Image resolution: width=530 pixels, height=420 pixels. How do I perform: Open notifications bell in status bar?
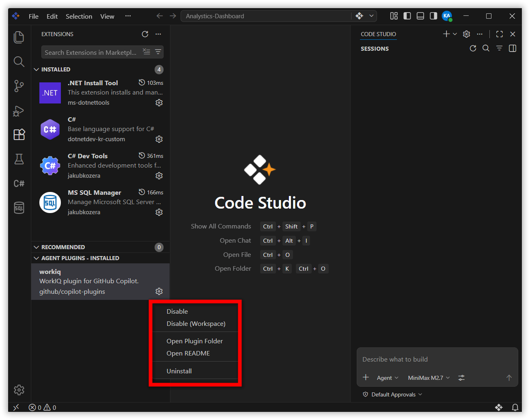(x=515, y=407)
